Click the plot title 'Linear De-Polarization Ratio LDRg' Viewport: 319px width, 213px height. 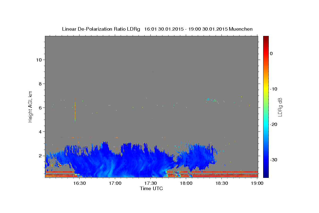(x=101, y=29)
